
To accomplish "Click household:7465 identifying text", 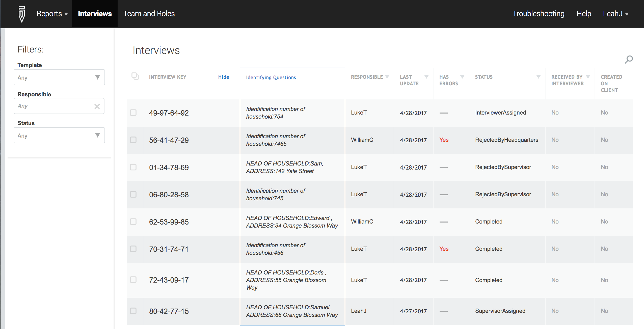I will pyautogui.click(x=266, y=144).
